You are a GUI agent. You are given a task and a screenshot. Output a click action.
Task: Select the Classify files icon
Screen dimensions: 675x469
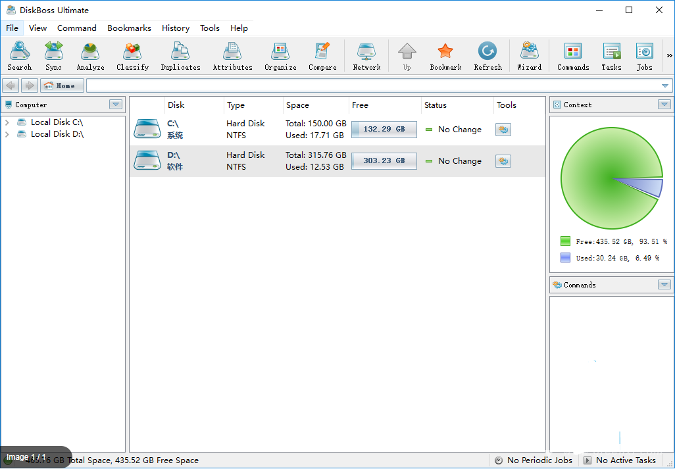point(132,56)
